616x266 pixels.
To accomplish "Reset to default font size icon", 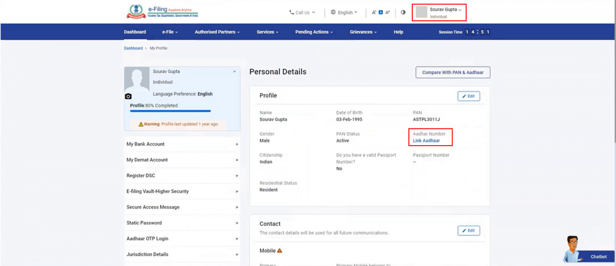I will tap(380, 12).
